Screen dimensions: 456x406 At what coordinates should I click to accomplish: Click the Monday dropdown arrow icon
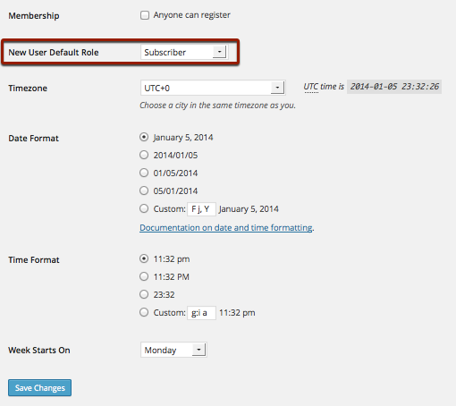coord(198,350)
